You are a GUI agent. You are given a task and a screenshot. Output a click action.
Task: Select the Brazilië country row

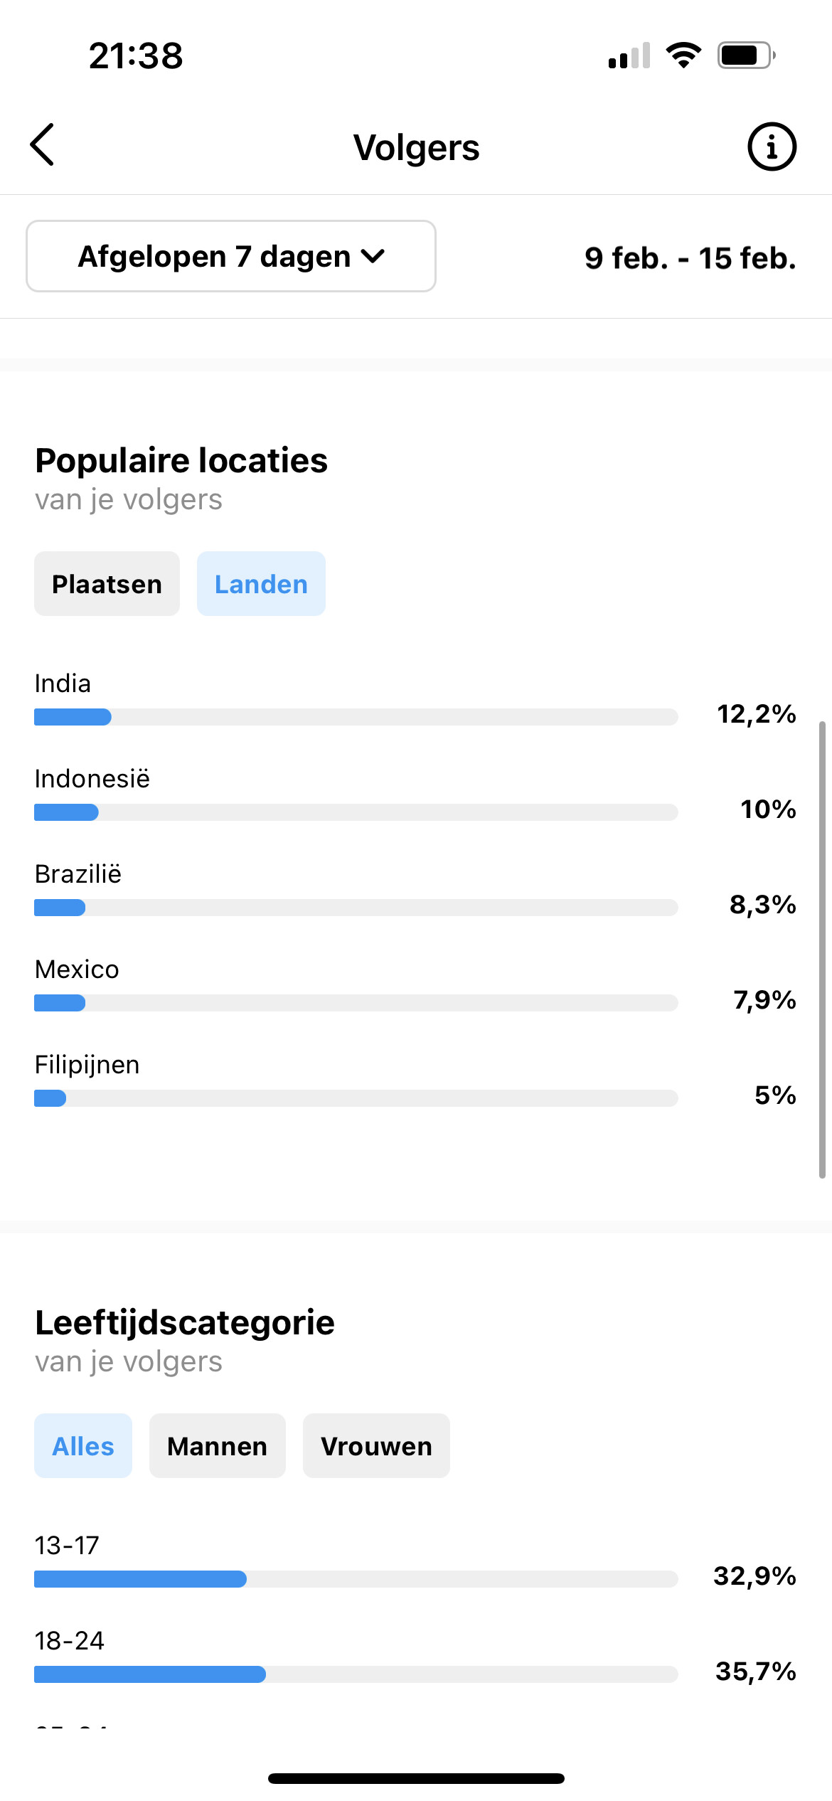coord(415,891)
